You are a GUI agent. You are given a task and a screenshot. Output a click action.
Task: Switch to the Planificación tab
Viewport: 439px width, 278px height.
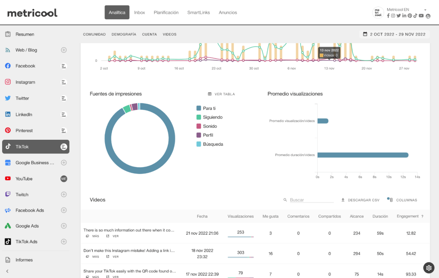coord(166,12)
